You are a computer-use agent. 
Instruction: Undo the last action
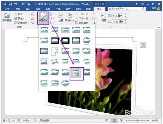[16, 4]
